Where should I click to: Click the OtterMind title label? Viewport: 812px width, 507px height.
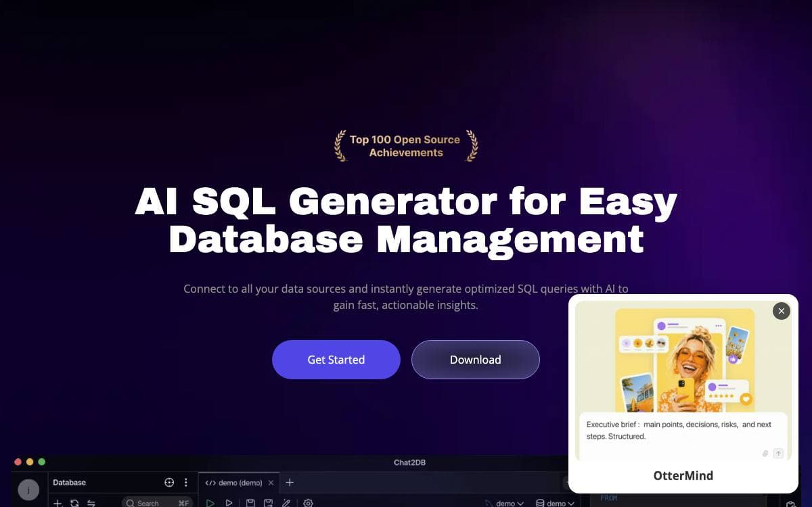683,475
